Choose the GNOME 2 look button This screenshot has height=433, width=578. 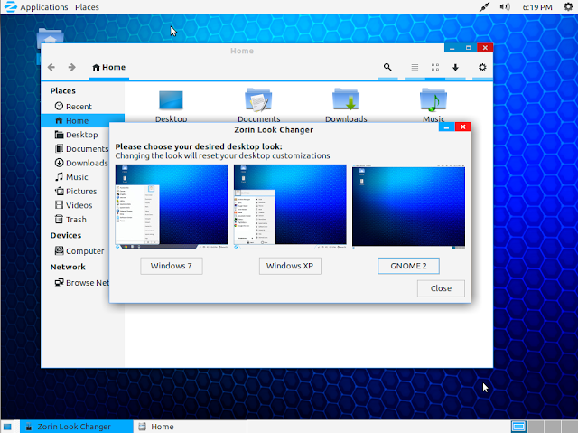coord(408,266)
